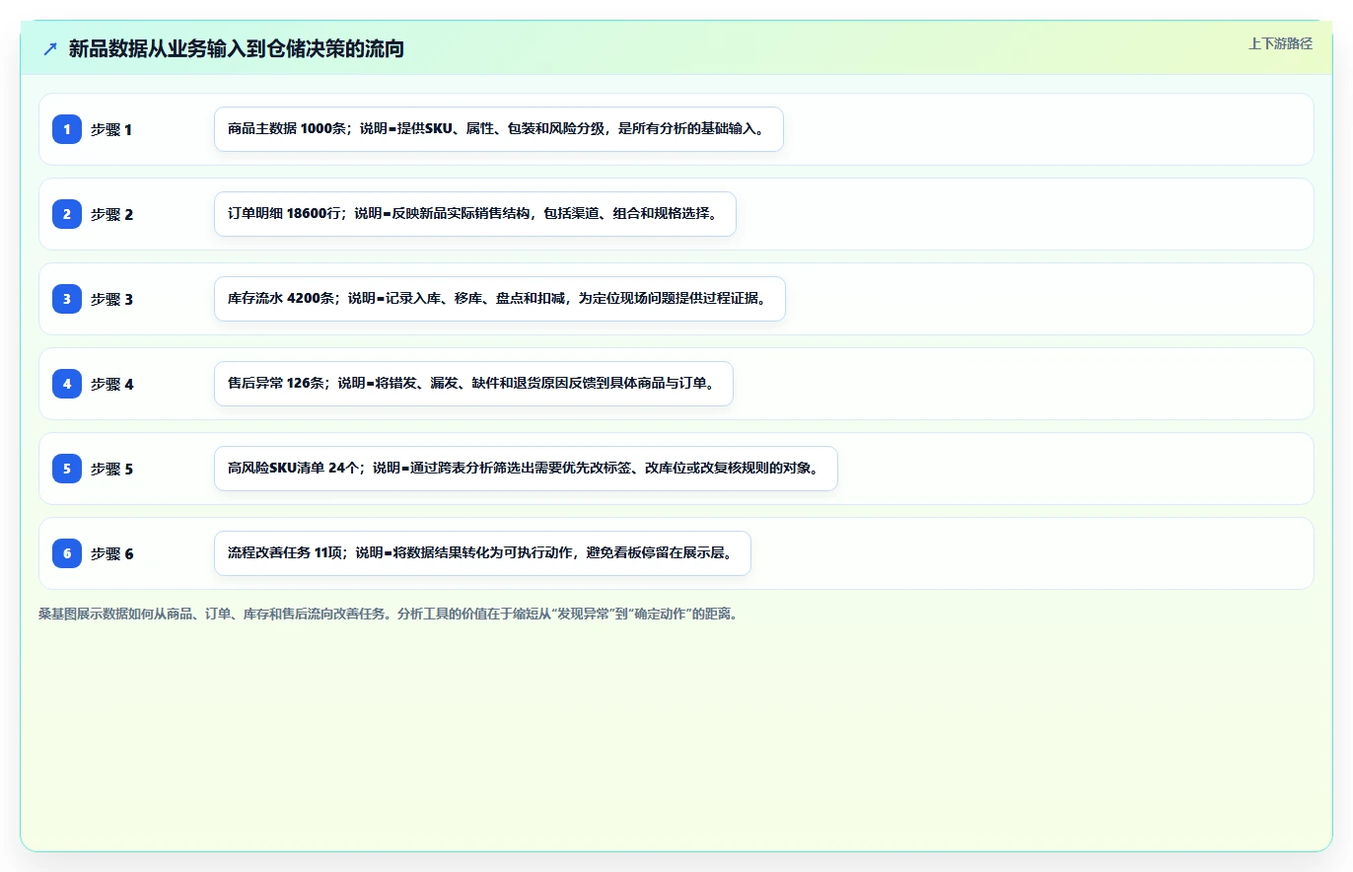1353x872 pixels.
Task: Open the 商品主数据 1000条 description box
Action: pyautogui.click(x=499, y=129)
